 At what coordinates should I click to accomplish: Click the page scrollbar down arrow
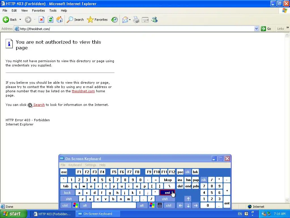click(x=287, y=200)
